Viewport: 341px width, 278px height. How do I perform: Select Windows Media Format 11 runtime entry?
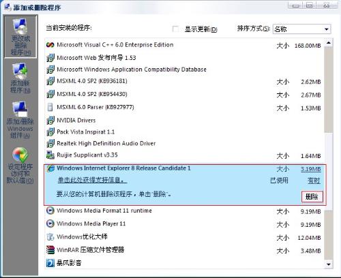[104, 211]
